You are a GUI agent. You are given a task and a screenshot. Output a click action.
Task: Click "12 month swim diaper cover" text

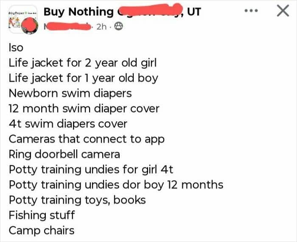[84, 108]
